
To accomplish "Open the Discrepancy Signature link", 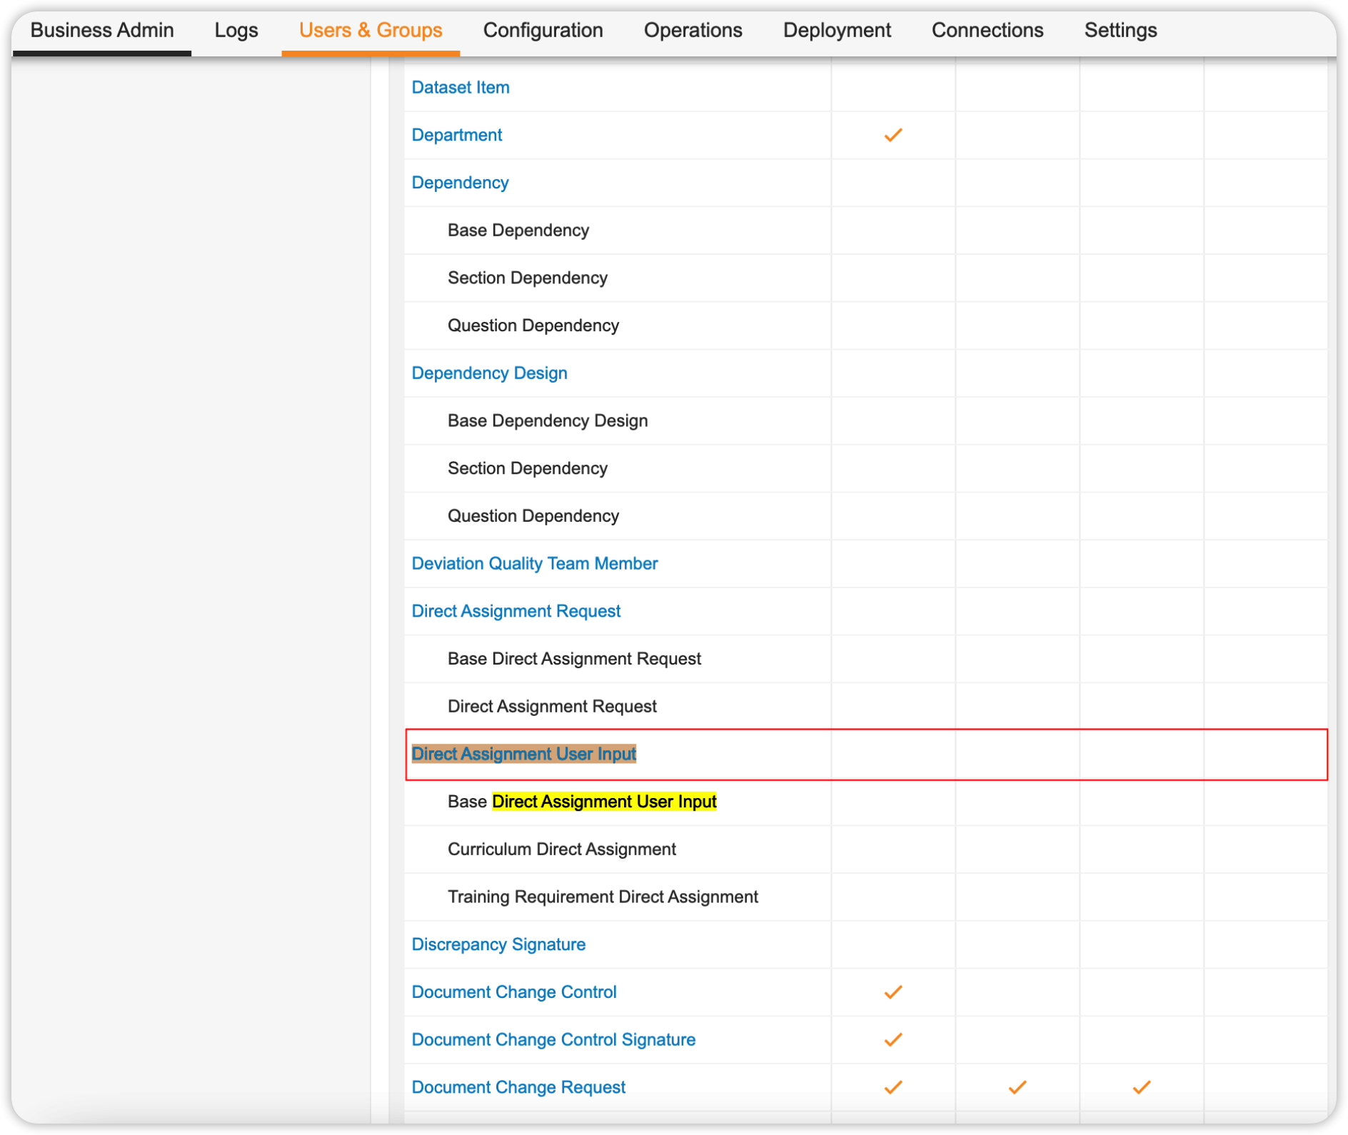I will point(498,944).
